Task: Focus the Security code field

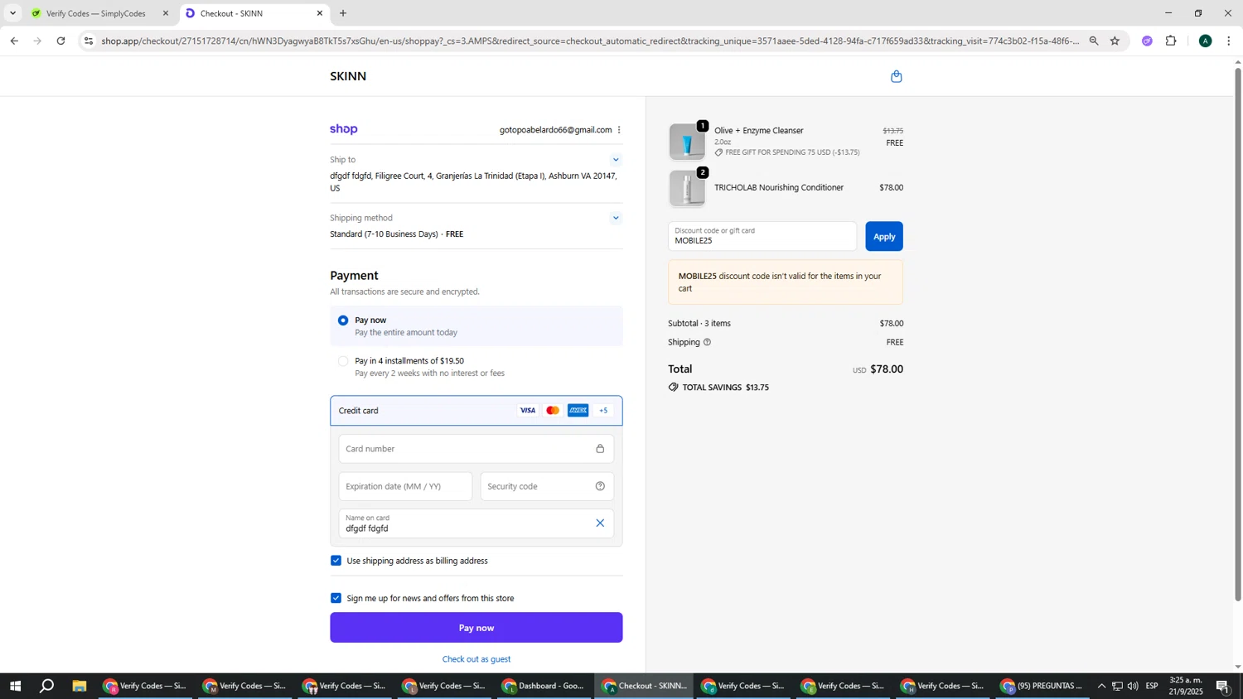Action: [547, 487]
